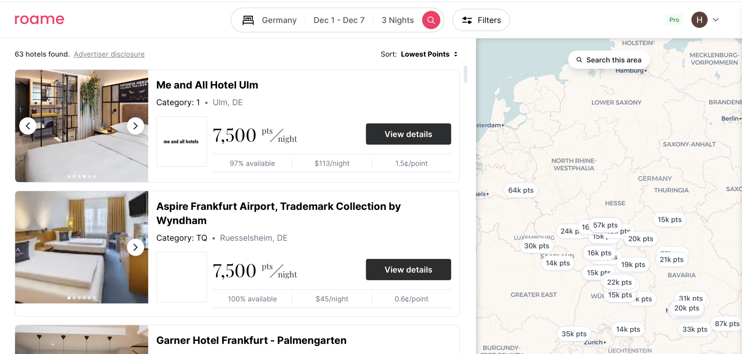
Task: Show next photo of Me and All Hotel Ulm
Action: (x=135, y=126)
